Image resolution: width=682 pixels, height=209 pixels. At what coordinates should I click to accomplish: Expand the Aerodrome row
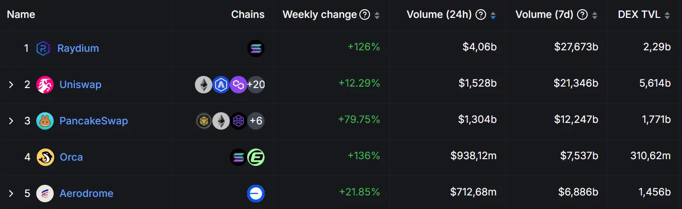pyautogui.click(x=11, y=194)
